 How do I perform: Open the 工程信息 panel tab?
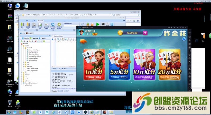[25, 38]
